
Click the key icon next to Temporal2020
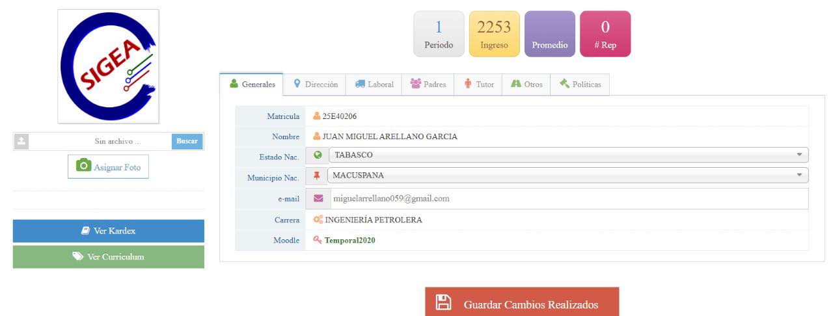pos(318,240)
